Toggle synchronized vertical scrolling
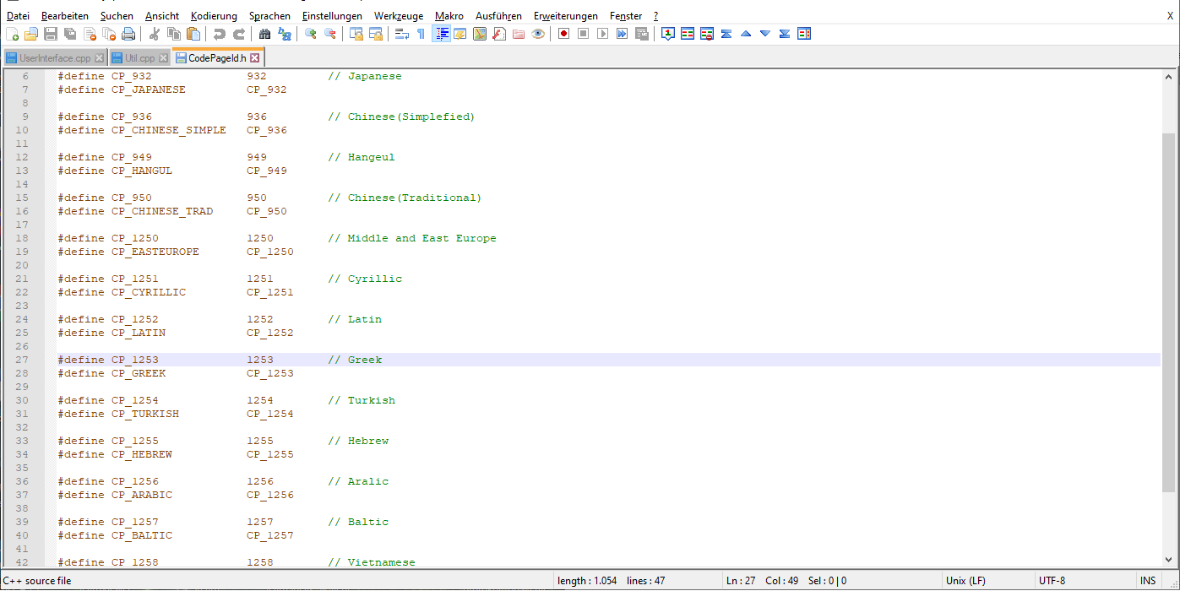The width and height of the screenshot is (1180, 591). 356,34
